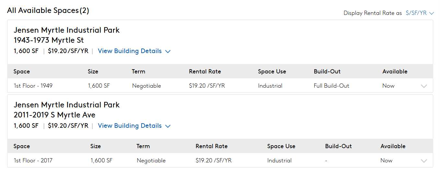Click the All Available Spaces heading

coord(48,10)
